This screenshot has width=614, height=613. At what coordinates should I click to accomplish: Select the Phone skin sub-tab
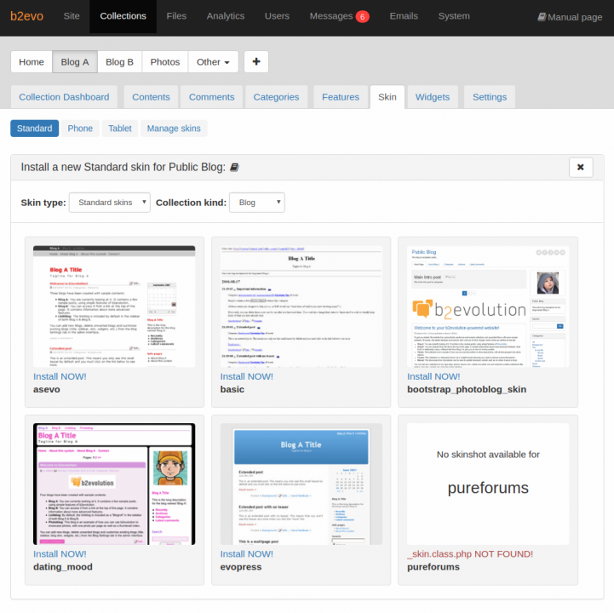click(80, 129)
